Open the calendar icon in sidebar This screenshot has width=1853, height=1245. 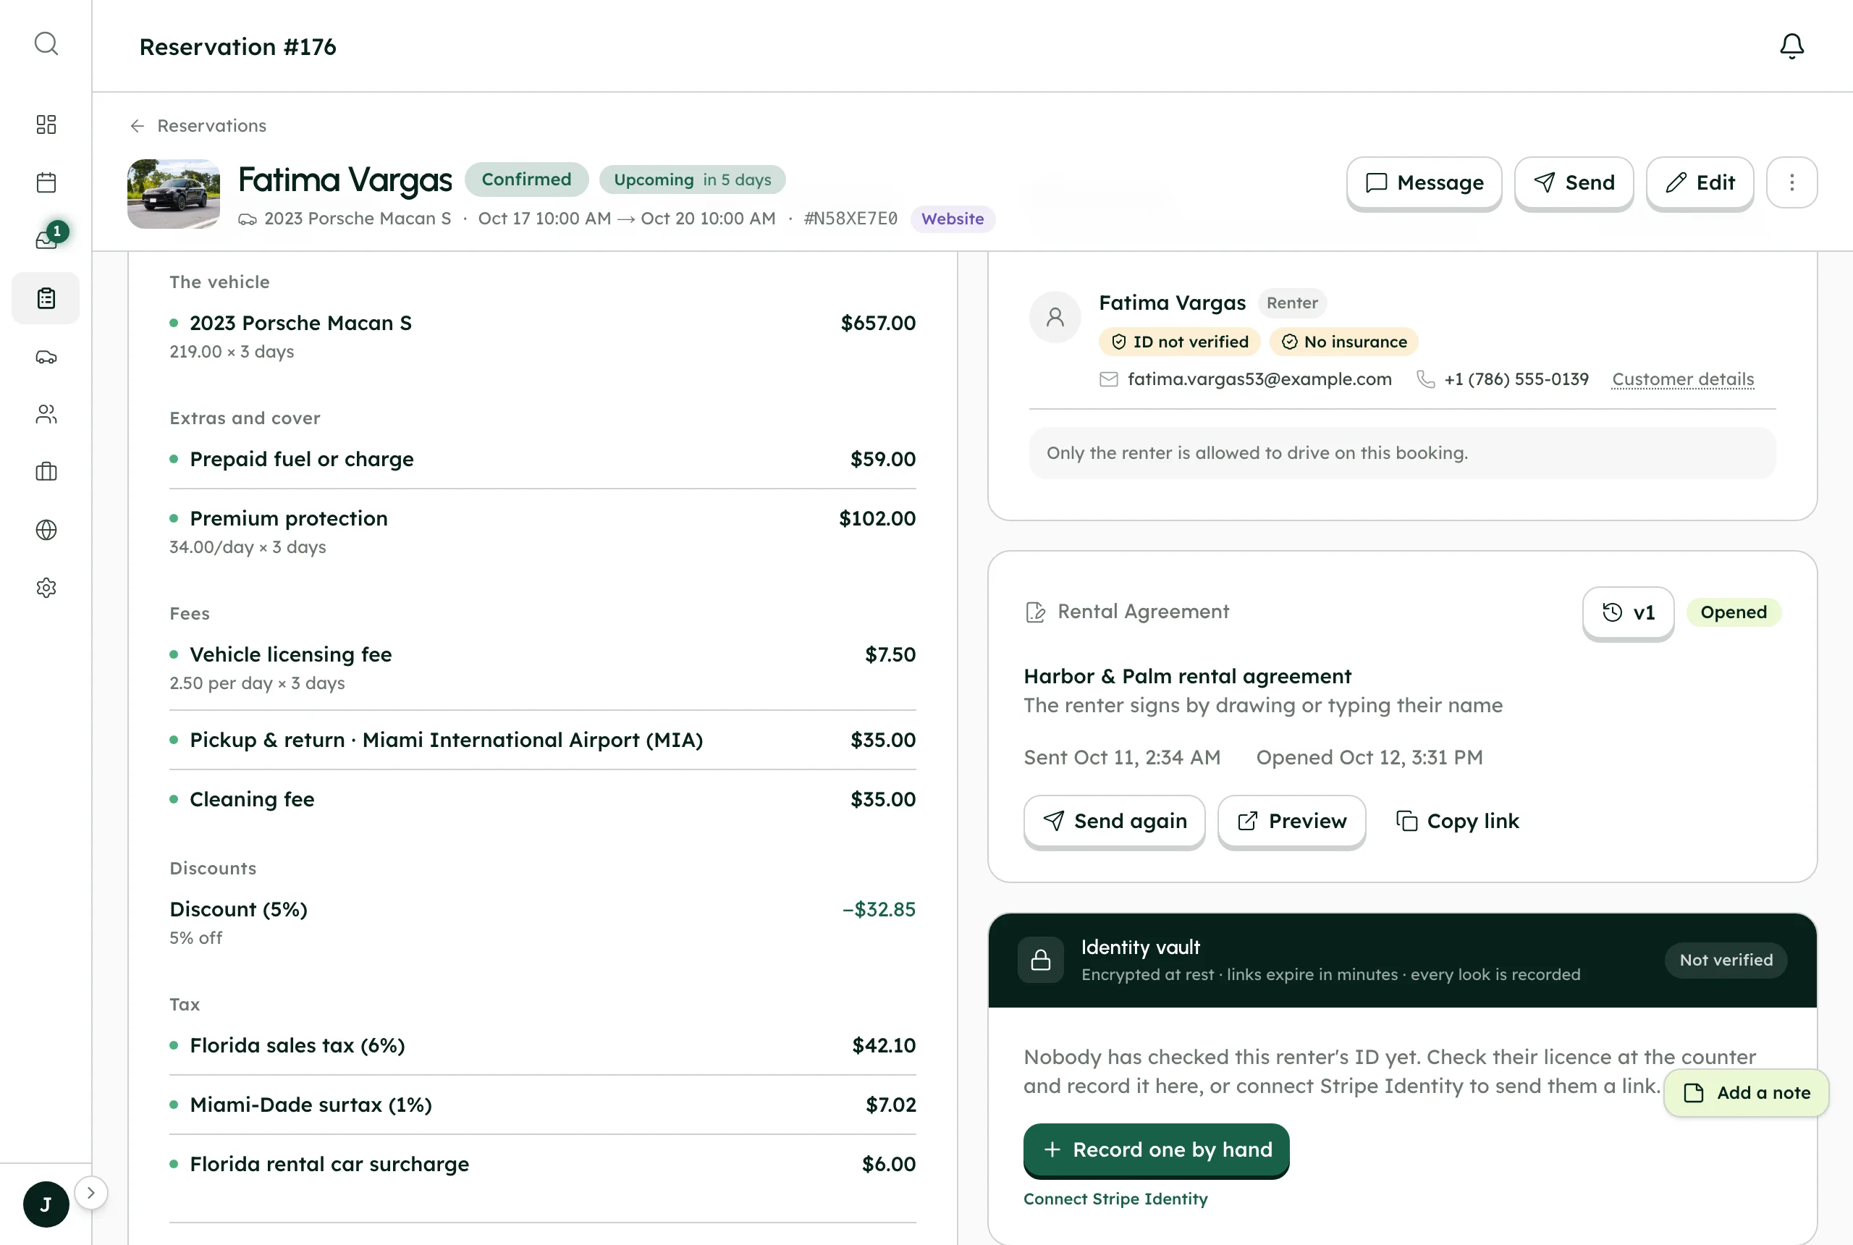coord(46,182)
